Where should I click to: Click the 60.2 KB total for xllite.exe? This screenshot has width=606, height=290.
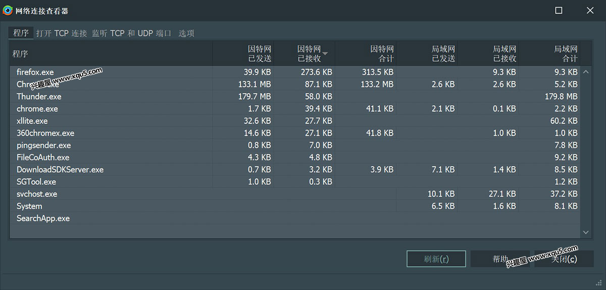pyautogui.click(x=564, y=121)
